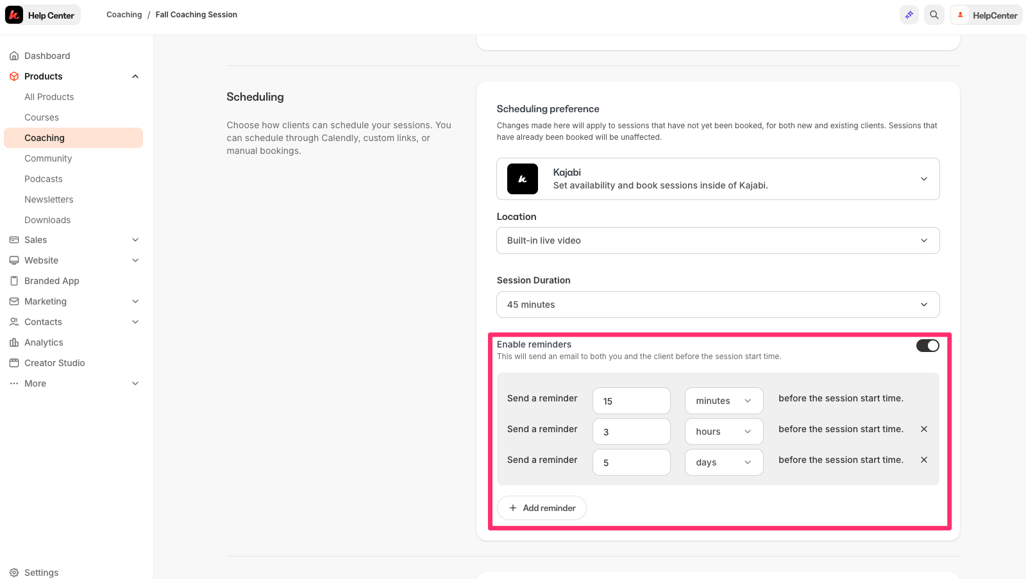Viewport: 1026px width, 579px height.
Task: Click the Add reminder button
Action: (x=542, y=508)
